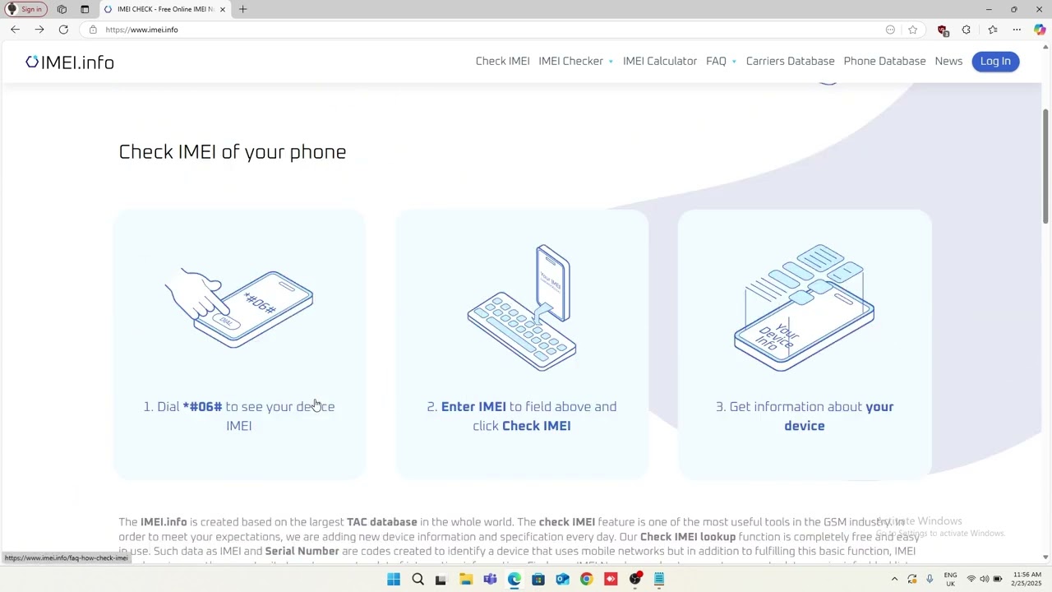Switch ENG UK input language

tap(950, 579)
